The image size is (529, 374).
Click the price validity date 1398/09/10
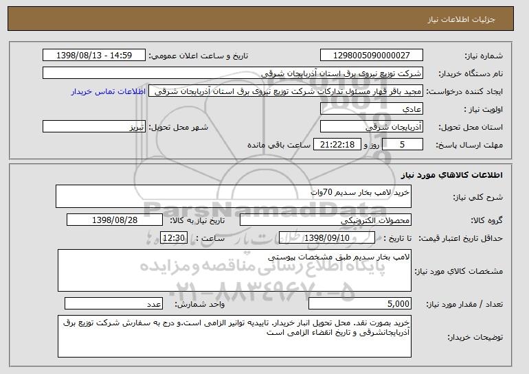point(327,238)
